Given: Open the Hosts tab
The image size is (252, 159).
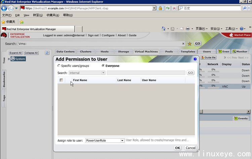Looking at the screenshot, I should click(104, 52).
